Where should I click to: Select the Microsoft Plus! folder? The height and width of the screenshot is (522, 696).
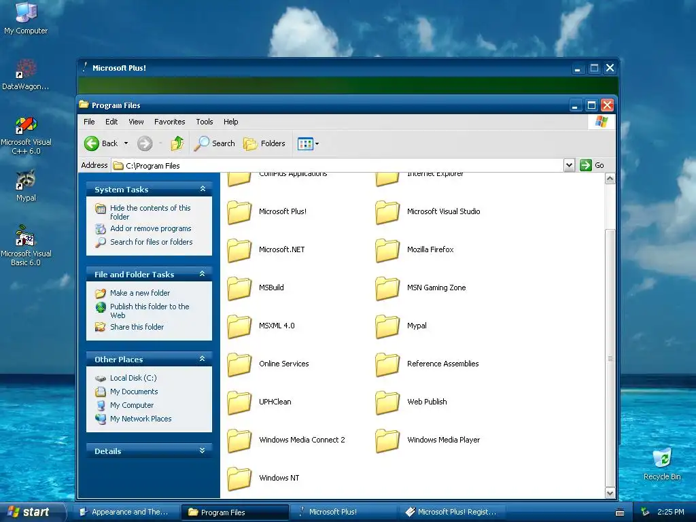(x=267, y=212)
